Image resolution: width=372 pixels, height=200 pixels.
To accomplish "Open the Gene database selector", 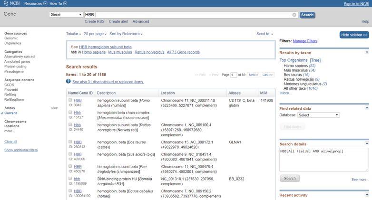I will (x=66, y=15).
